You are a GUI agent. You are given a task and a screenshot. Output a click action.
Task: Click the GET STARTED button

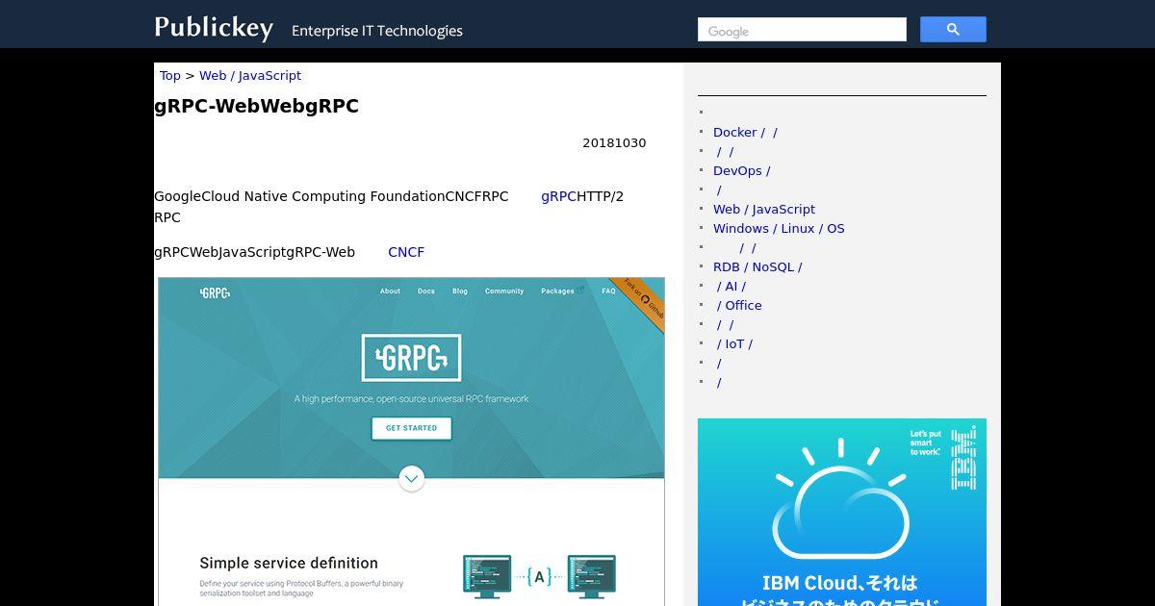(x=412, y=428)
